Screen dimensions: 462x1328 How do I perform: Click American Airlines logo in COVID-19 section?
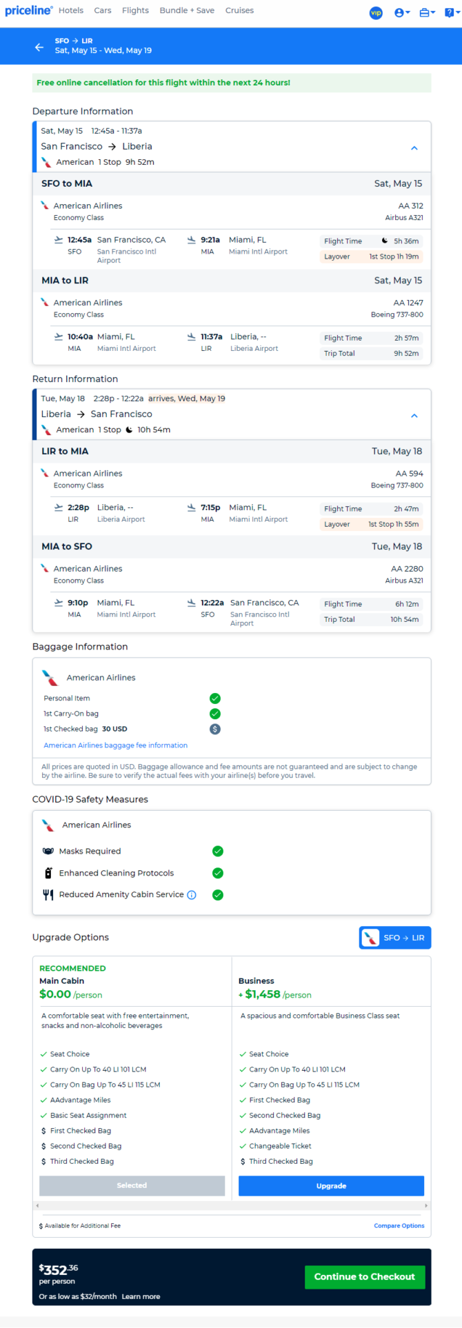(x=48, y=825)
